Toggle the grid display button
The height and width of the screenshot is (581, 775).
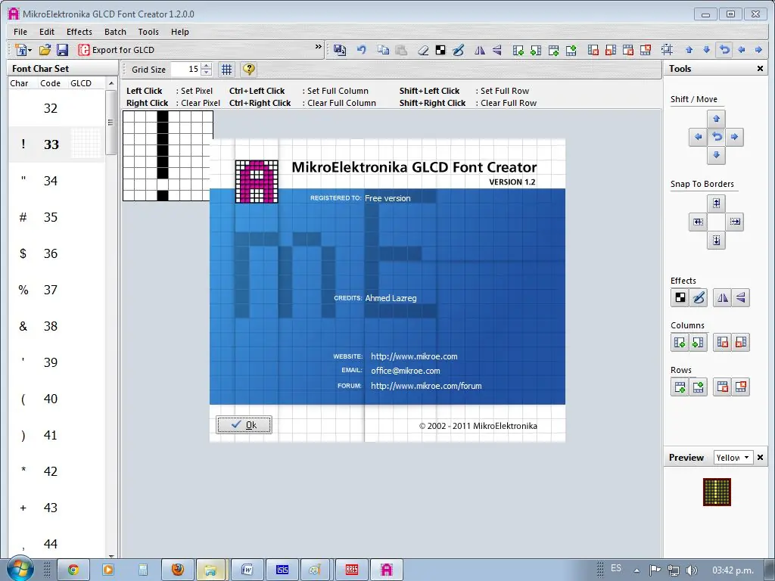pos(227,70)
